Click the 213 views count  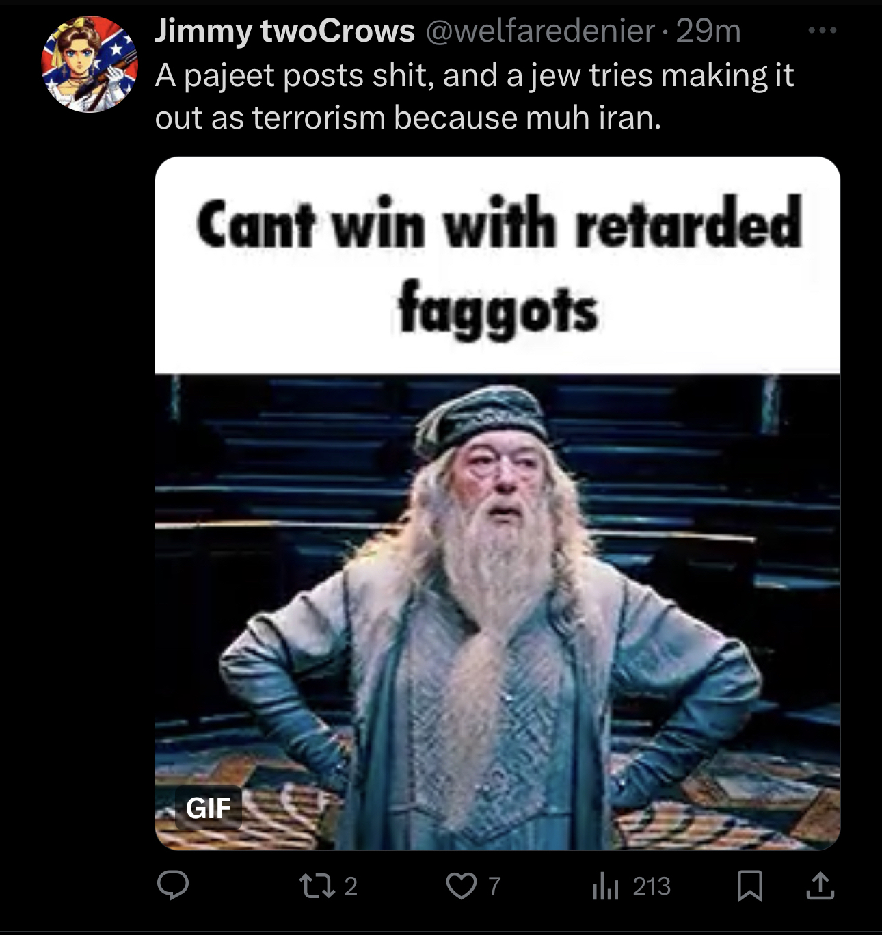[x=652, y=886]
